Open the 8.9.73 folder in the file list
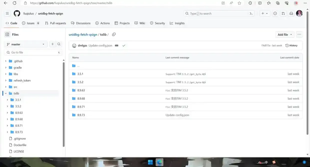The image size is (310, 167). (81, 115)
